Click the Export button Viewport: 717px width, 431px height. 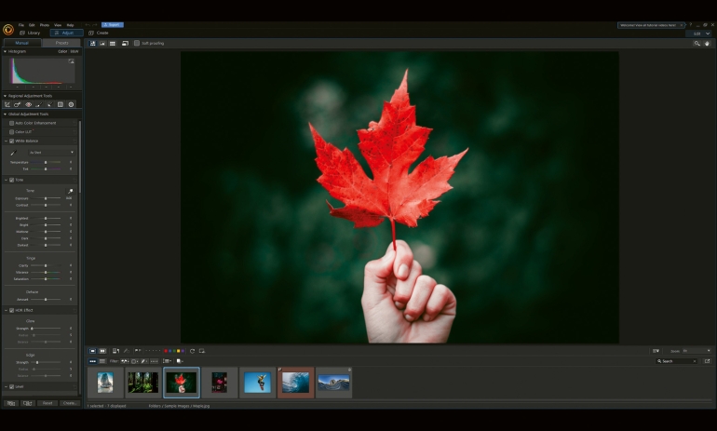coord(112,25)
